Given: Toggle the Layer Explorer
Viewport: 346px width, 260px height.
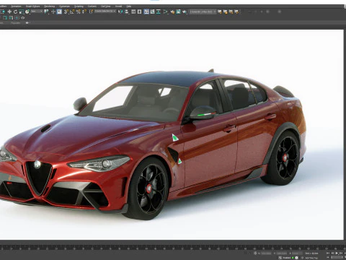Looking at the screenshot, I should [x=139, y=12].
